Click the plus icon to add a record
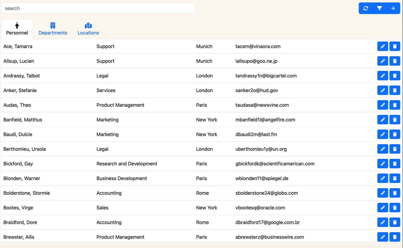Viewport: 403px width, 248px height. (x=393, y=8)
